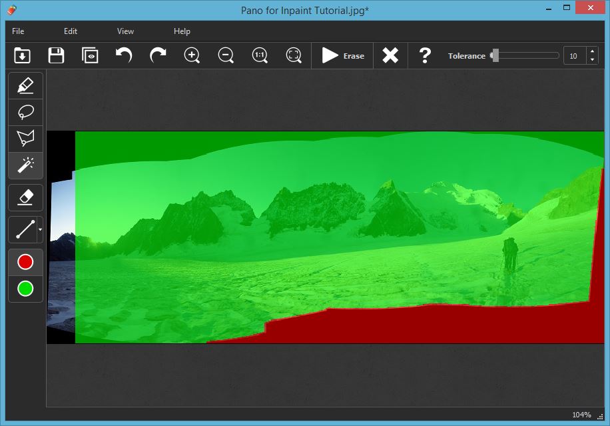Switch to the Eraser tool
This screenshot has height=426, width=610.
[x=25, y=197]
